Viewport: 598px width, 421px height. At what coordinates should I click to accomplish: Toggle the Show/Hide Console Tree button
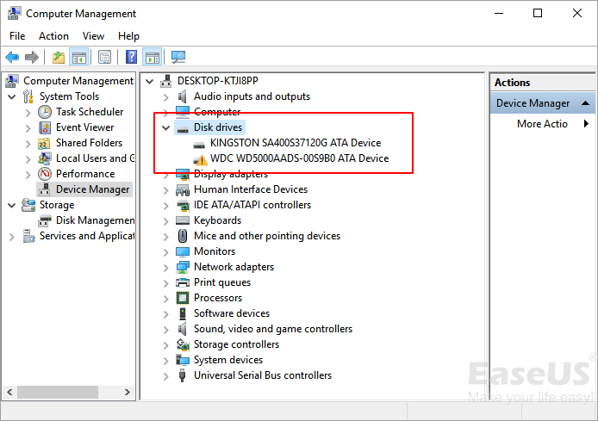point(78,58)
